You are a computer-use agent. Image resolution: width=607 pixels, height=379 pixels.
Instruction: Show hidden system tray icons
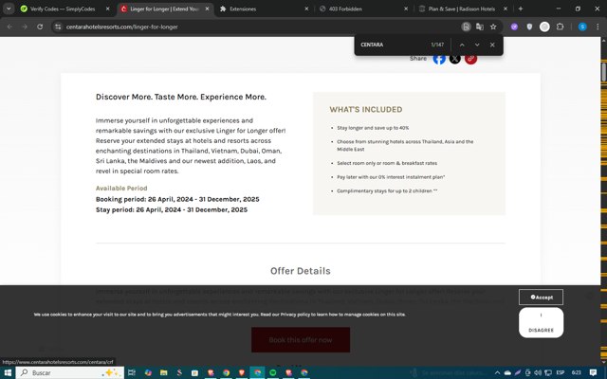(x=497, y=372)
